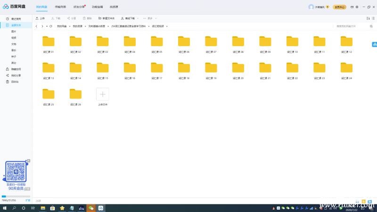Click the third breadcrumb folder (刘...)

(x=97, y=26)
